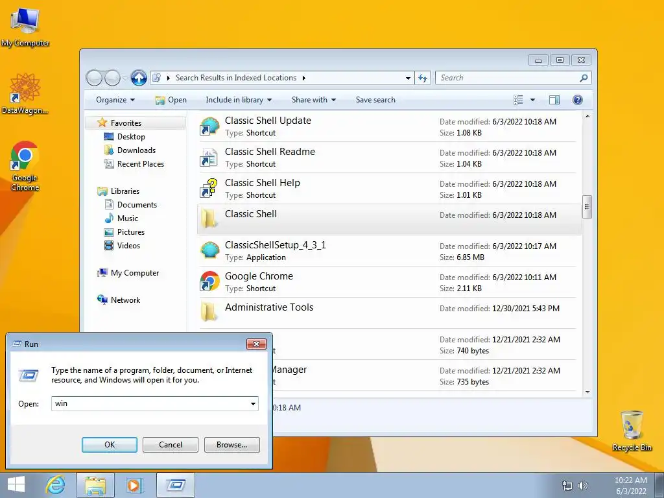Screen dimensions: 664x498
Task: Click the refresh button beside the address bar
Action: (x=423, y=78)
